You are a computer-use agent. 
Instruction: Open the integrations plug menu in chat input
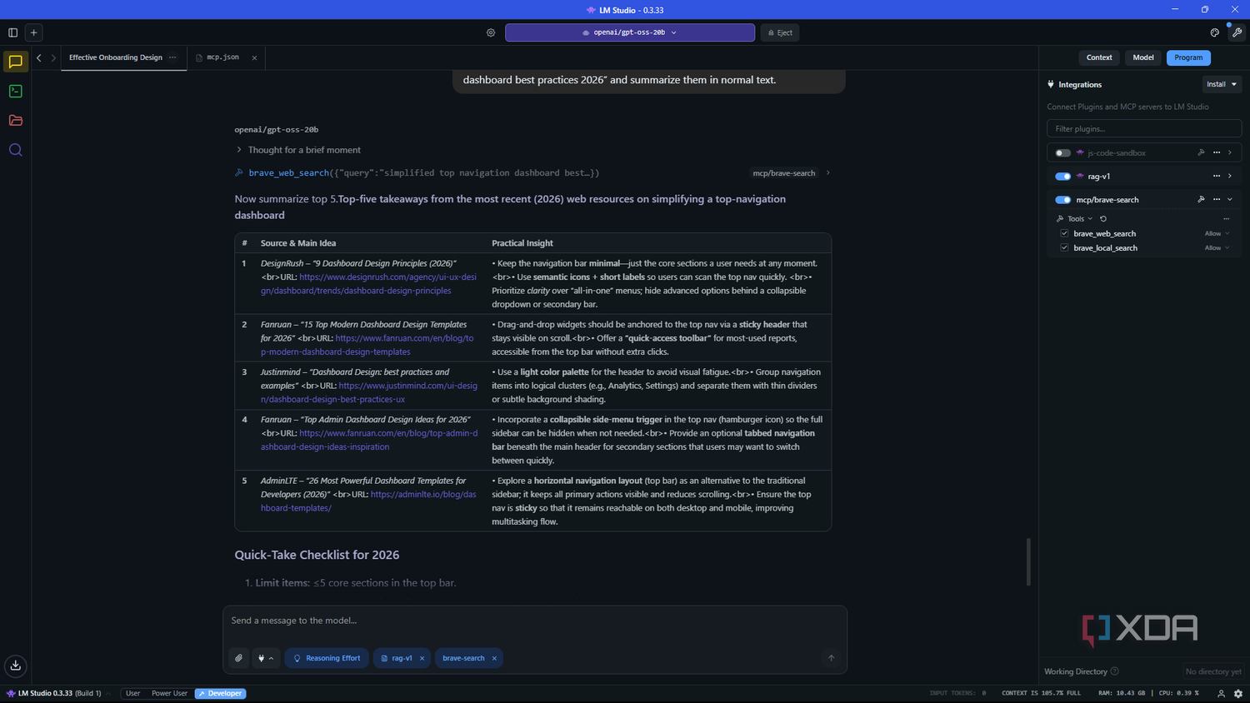pyautogui.click(x=265, y=658)
